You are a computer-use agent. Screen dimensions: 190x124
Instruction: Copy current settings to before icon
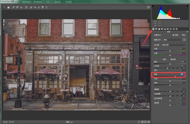[145, 122]
